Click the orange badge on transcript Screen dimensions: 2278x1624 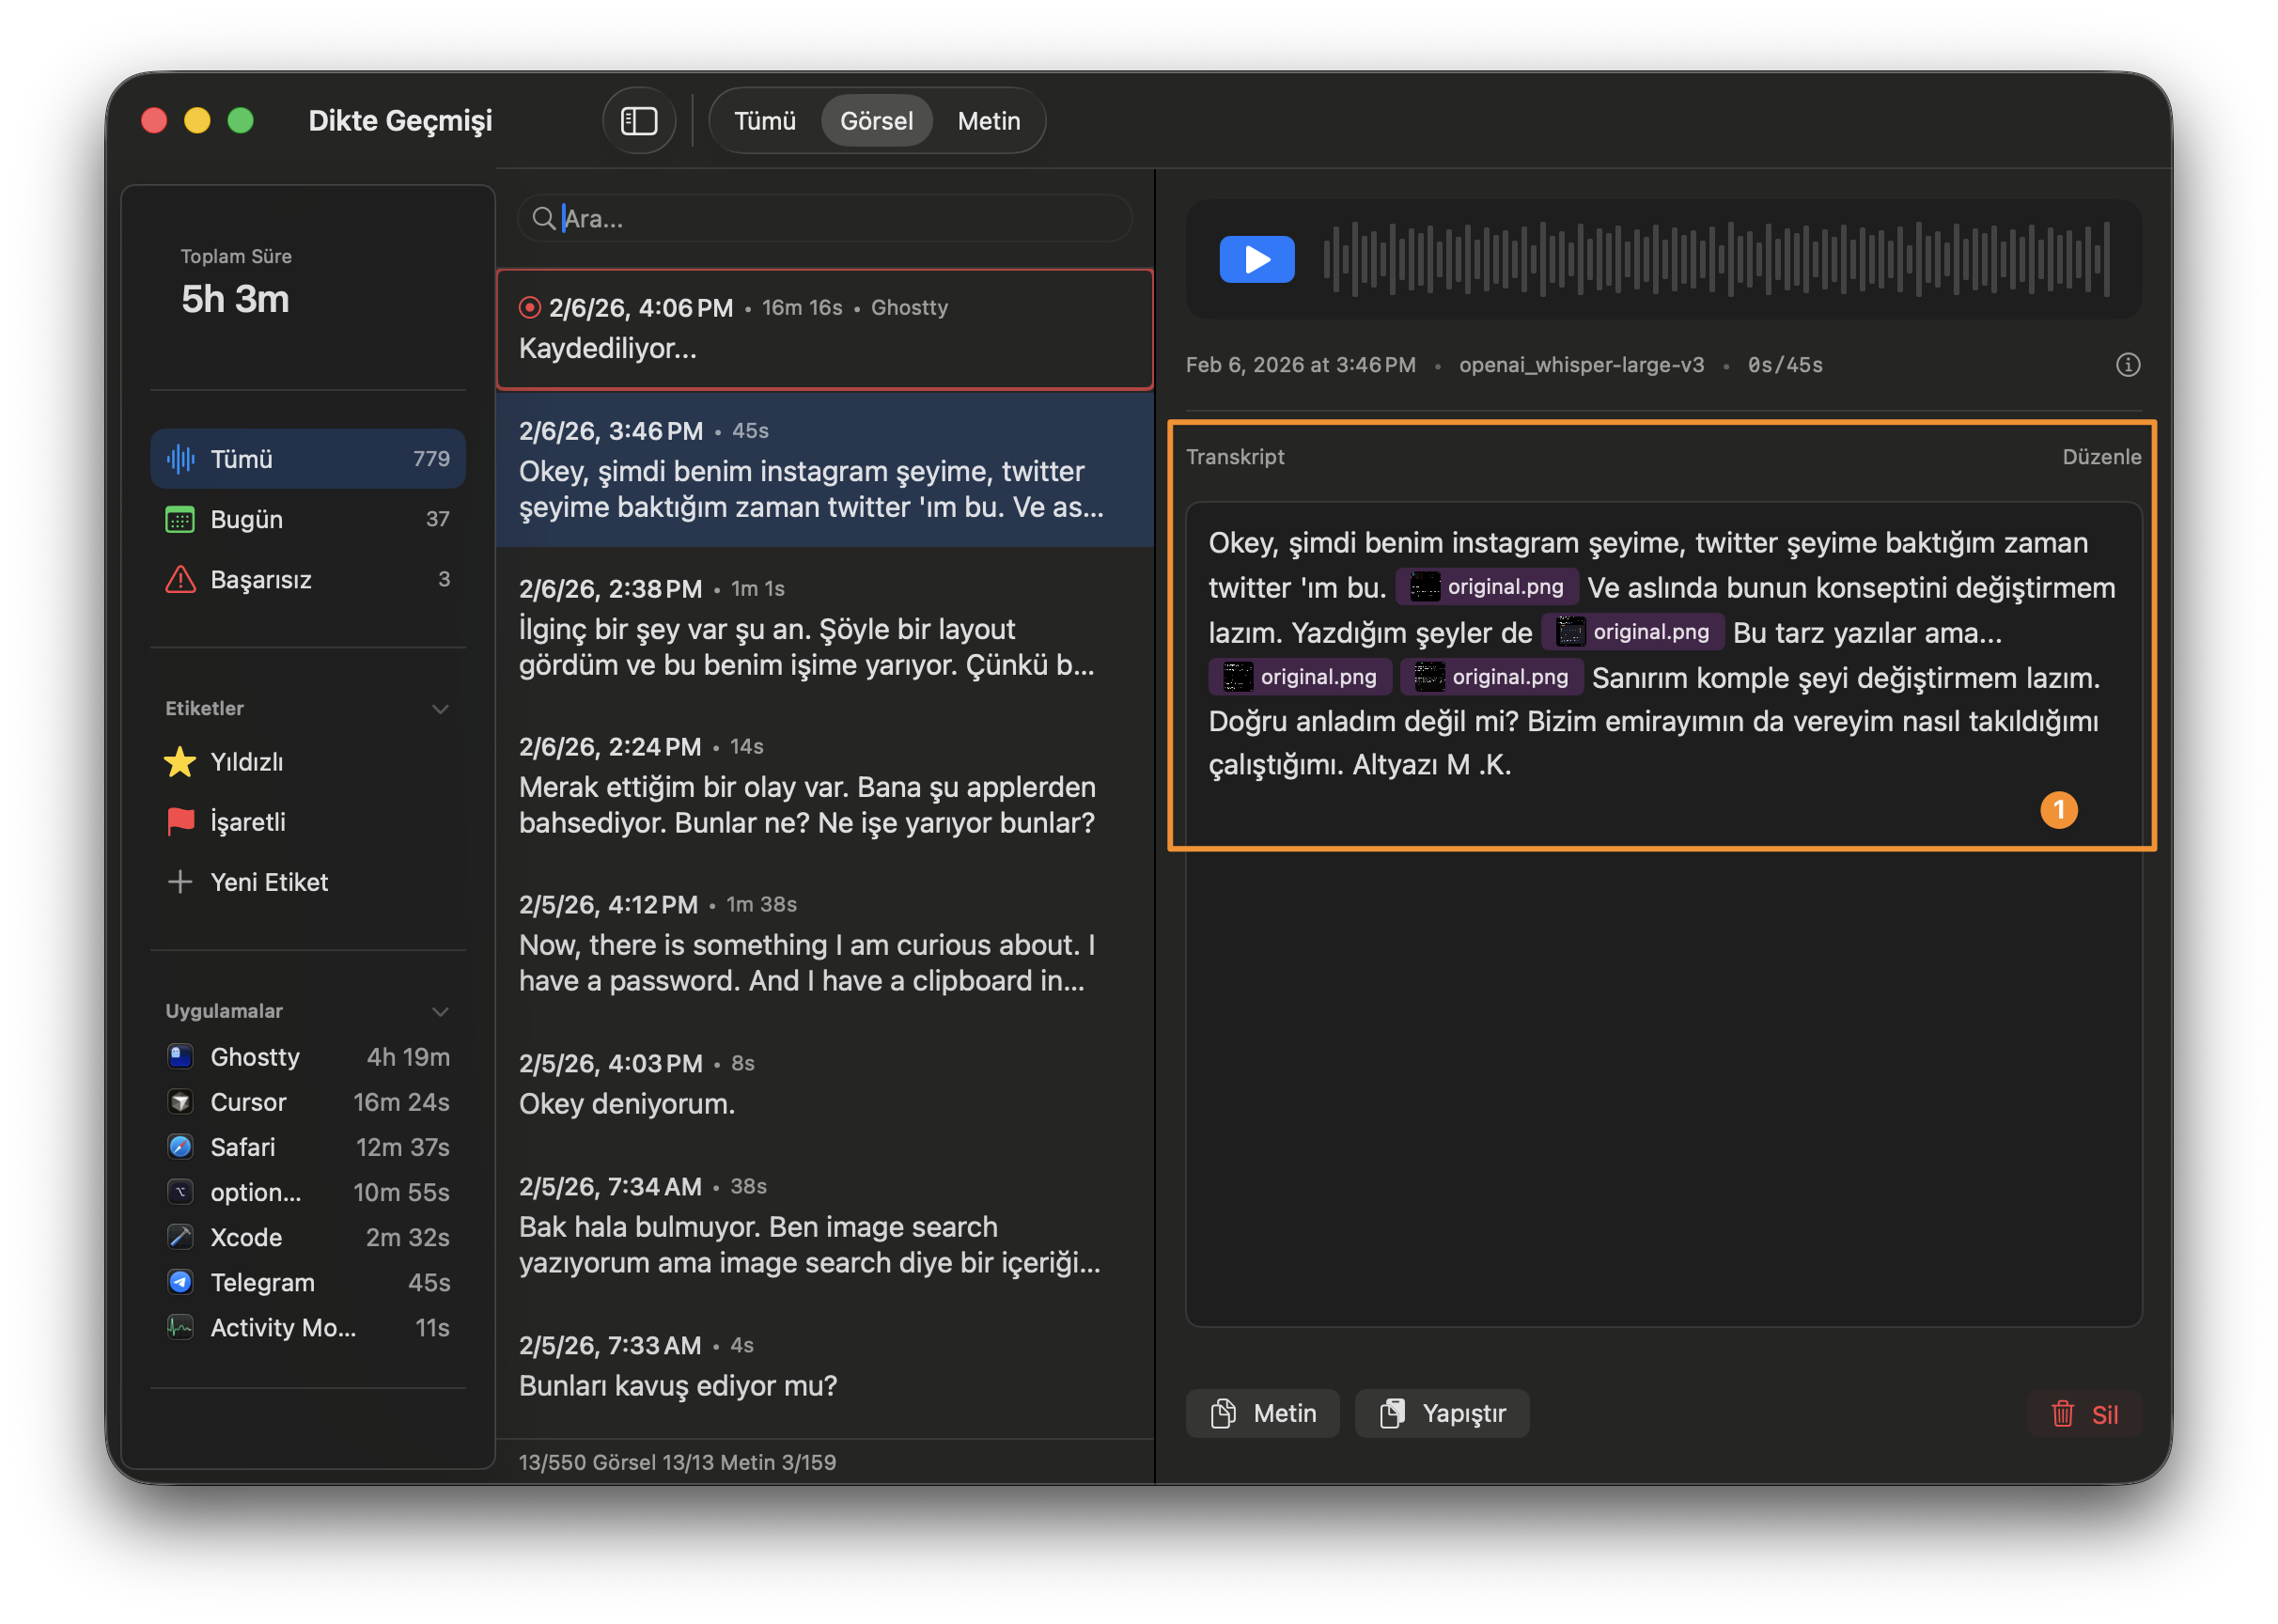click(x=2059, y=811)
